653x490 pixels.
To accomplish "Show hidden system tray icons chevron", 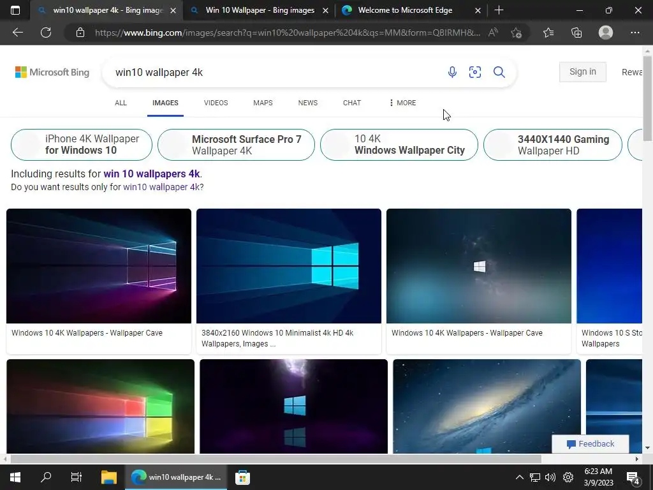I will tap(520, 477).
